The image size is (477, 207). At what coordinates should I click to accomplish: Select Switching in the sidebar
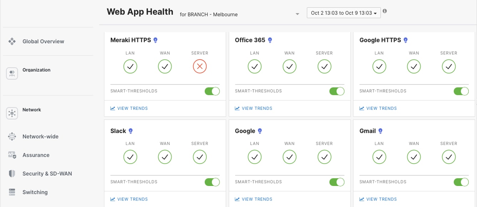click(x=35, y=192)
